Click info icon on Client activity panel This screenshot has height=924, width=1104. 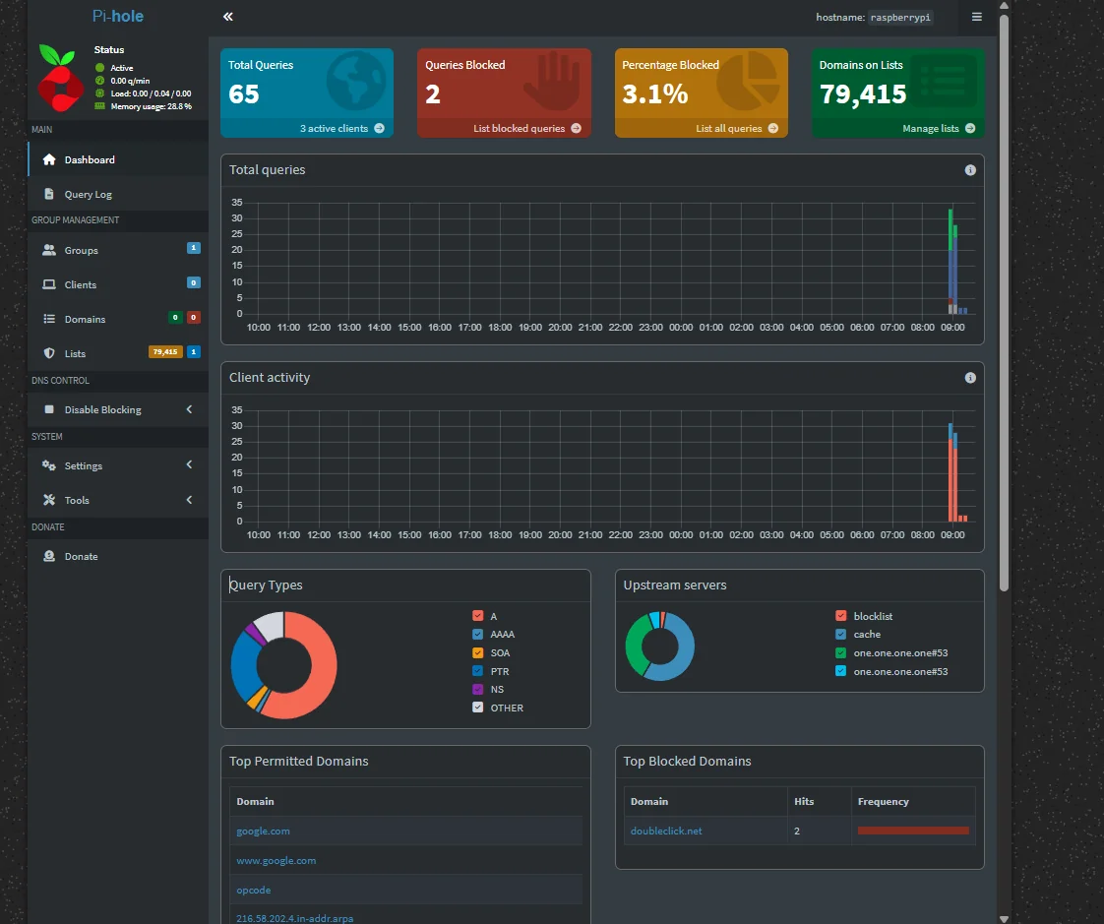coord(970,378)
